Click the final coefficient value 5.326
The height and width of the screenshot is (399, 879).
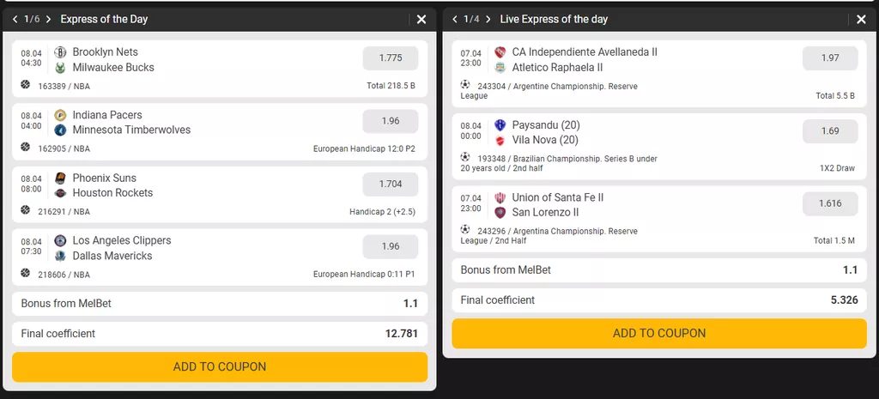coord(845,299)
